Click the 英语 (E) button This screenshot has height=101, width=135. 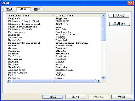(x=119, y=24)
